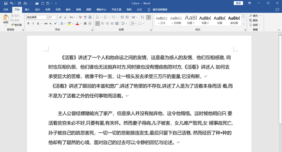Click the Replace (替换) button

tap(253, 20)
